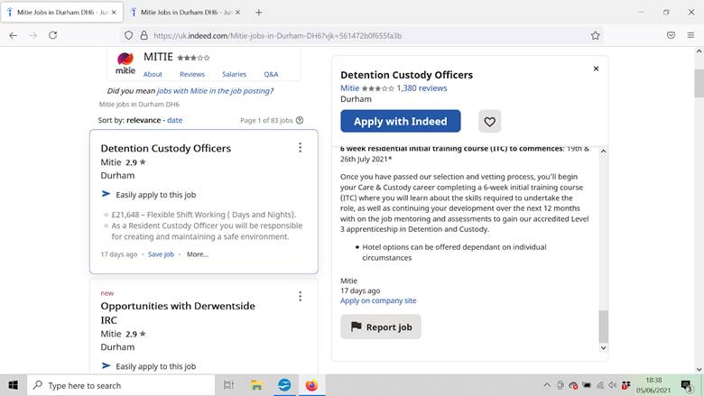Open the Windows Start menu

(x=13, y=385)
